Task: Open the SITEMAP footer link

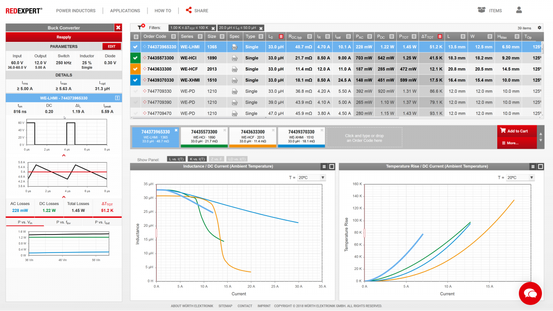Action: point(225,306)
